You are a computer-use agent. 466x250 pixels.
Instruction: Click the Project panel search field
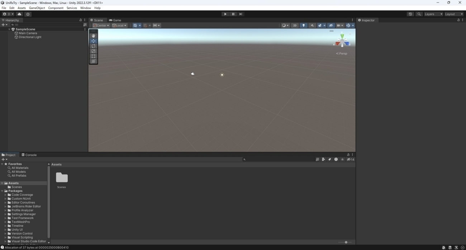coord(280,159)
